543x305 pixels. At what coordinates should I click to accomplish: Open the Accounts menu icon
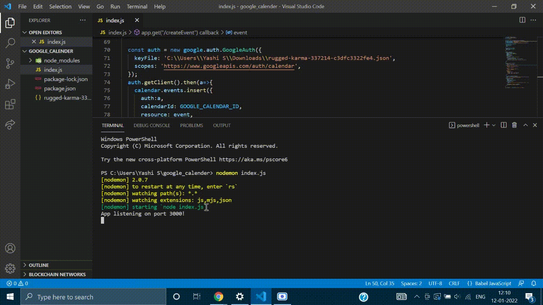point(10,248)
